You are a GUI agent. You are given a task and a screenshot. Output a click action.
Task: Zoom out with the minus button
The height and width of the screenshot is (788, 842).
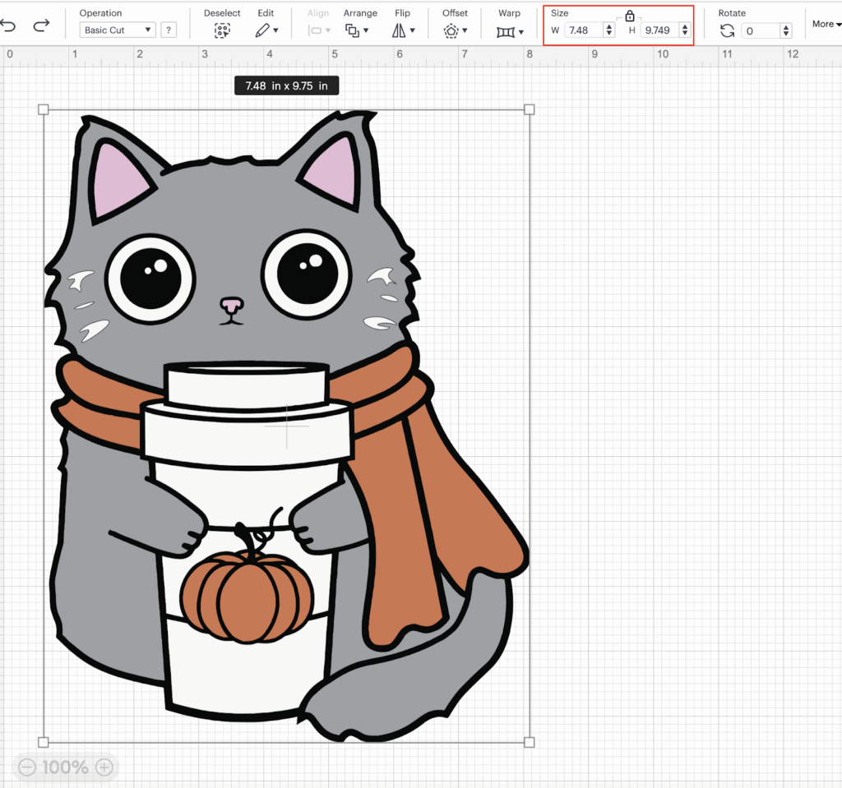tap(27, 767)
